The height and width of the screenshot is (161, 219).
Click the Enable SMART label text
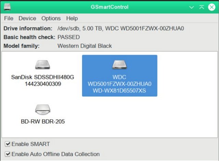30,144
